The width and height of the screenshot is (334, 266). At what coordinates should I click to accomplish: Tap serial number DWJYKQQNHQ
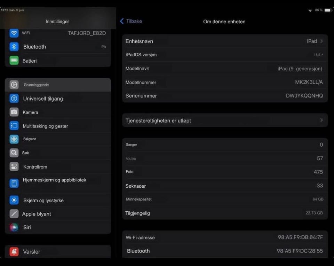[304, 96]
